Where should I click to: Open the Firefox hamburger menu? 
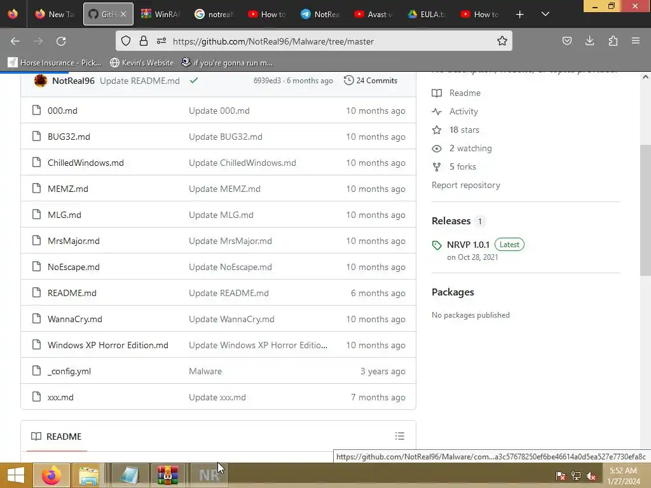(636, 41)
